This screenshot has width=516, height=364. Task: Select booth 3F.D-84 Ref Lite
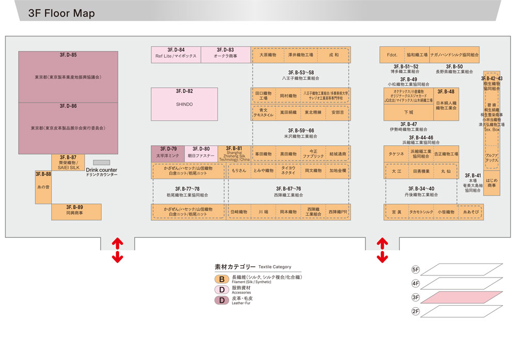tap(176, 55)
